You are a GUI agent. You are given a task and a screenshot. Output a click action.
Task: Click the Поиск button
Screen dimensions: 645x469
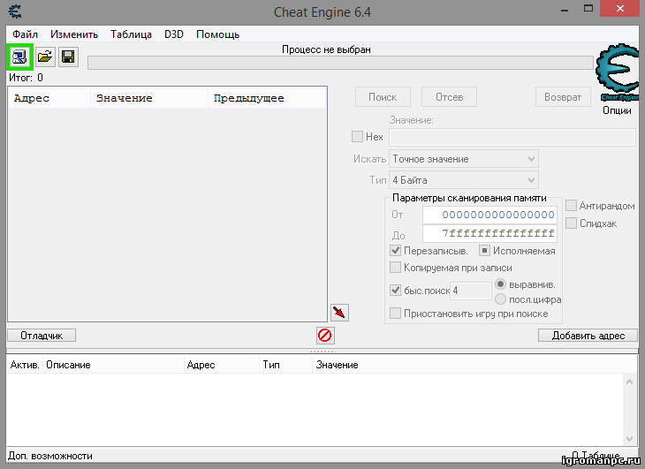click(x=383, y=97)
